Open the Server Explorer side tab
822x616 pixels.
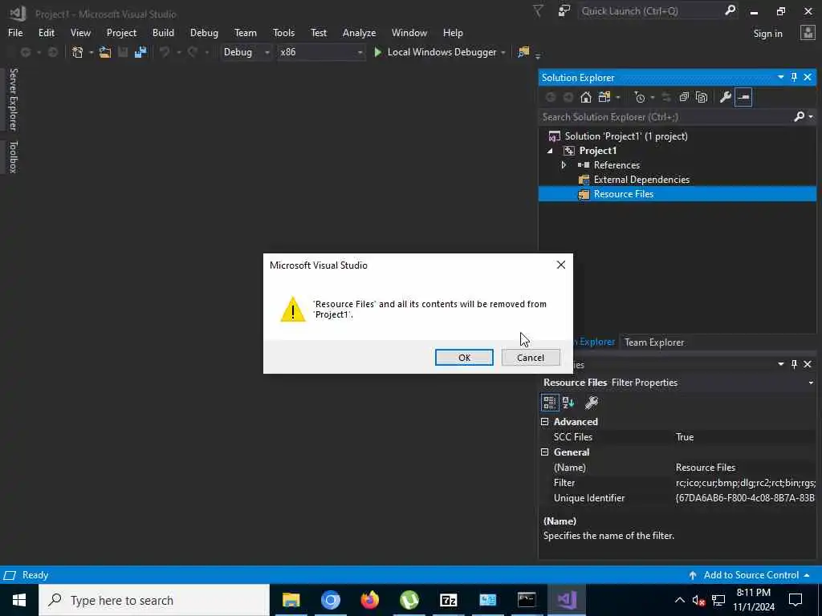pos(13,99)
